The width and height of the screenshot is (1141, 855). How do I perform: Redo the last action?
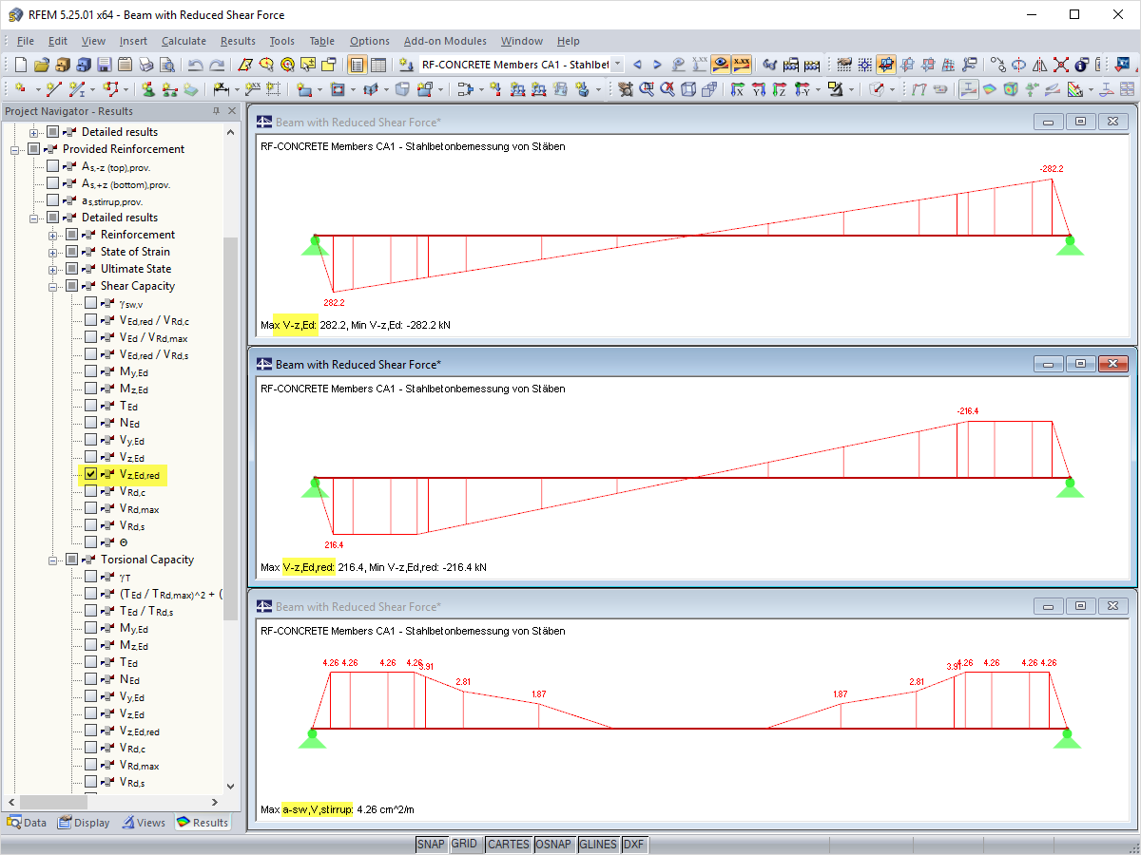click(217, 65)
